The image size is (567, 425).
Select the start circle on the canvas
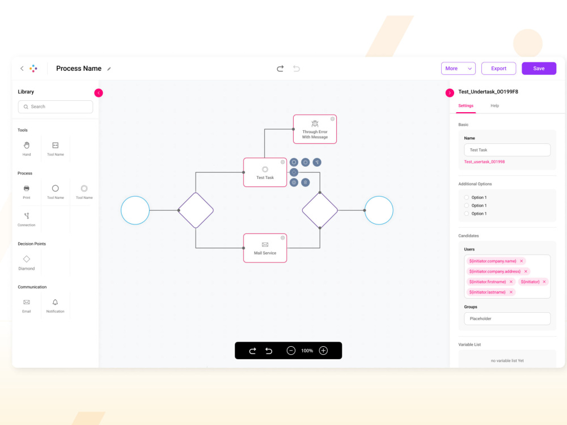click(136, 210)
